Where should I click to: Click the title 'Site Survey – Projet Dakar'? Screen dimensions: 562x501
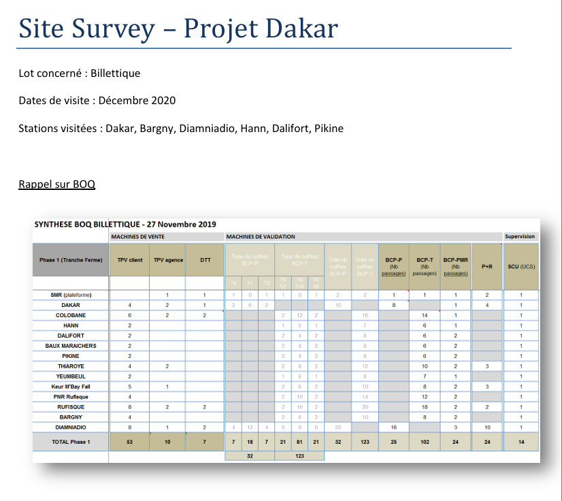pyautogui.click(x=178, y=29)
